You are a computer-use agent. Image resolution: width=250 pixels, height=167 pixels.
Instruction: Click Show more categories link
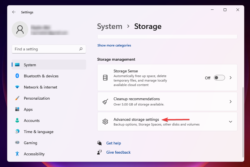click(114, 45)
